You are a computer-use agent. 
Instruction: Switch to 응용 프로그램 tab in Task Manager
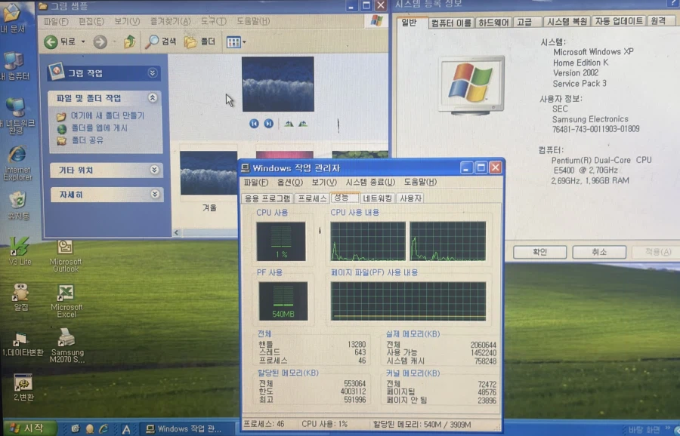(x=267, y=198)
